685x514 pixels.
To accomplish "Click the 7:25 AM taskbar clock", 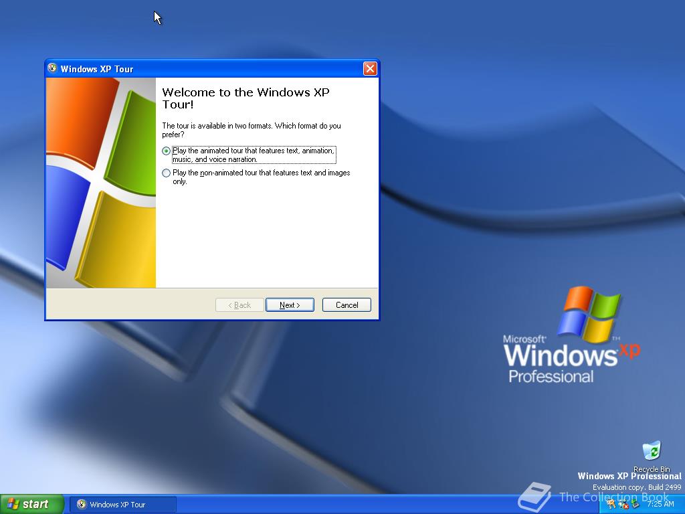I will pos(660,505).
